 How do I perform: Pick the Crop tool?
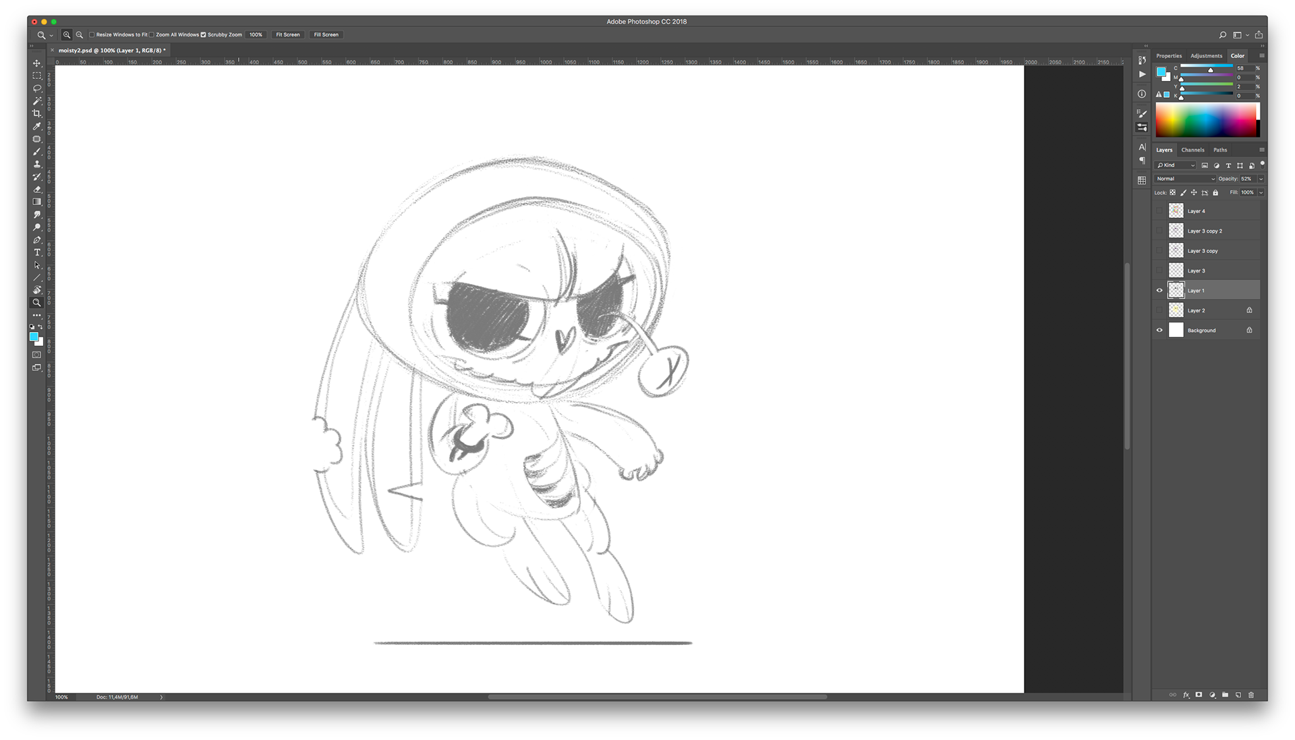pyautogui.click(x=37, y=113)
